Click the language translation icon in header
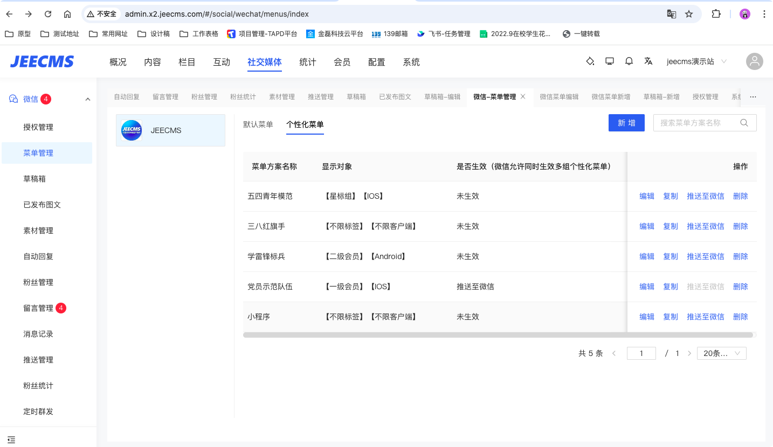This screenshot has width=773, height=447. point(648,61)
